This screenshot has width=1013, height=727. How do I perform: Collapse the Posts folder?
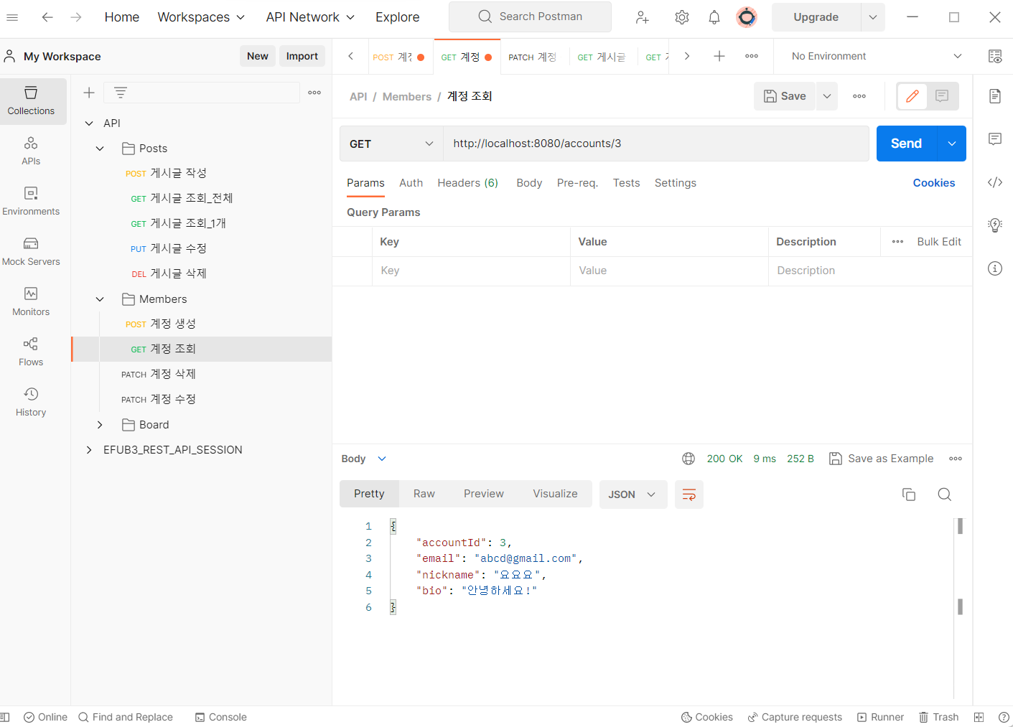coord(100,149)
